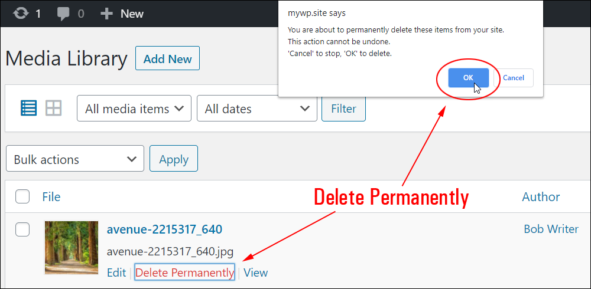Sort by the Author column header
The image size is (591, 289).
(x=541, y=197)
